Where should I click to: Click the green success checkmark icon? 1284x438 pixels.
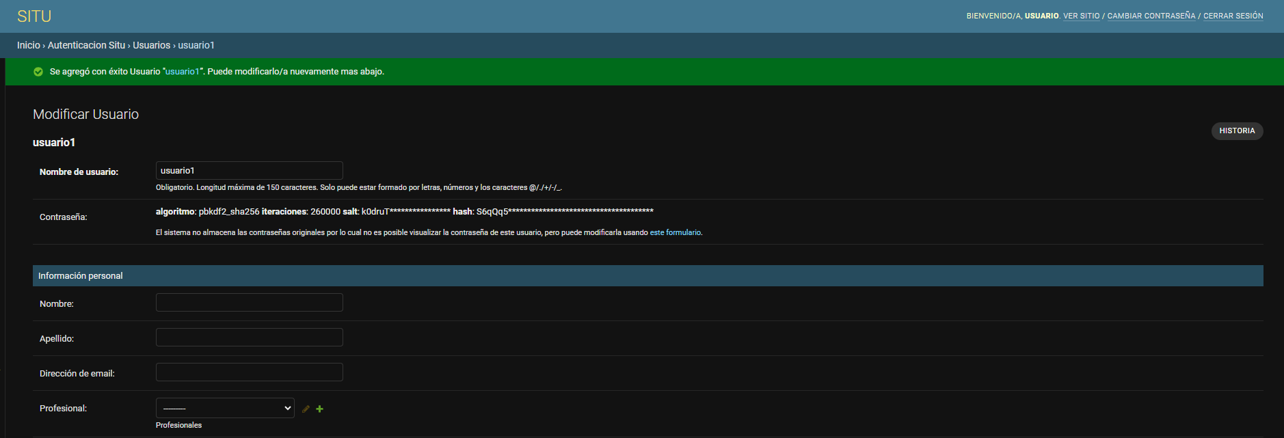pyautogui.click(x=38, y=72)
